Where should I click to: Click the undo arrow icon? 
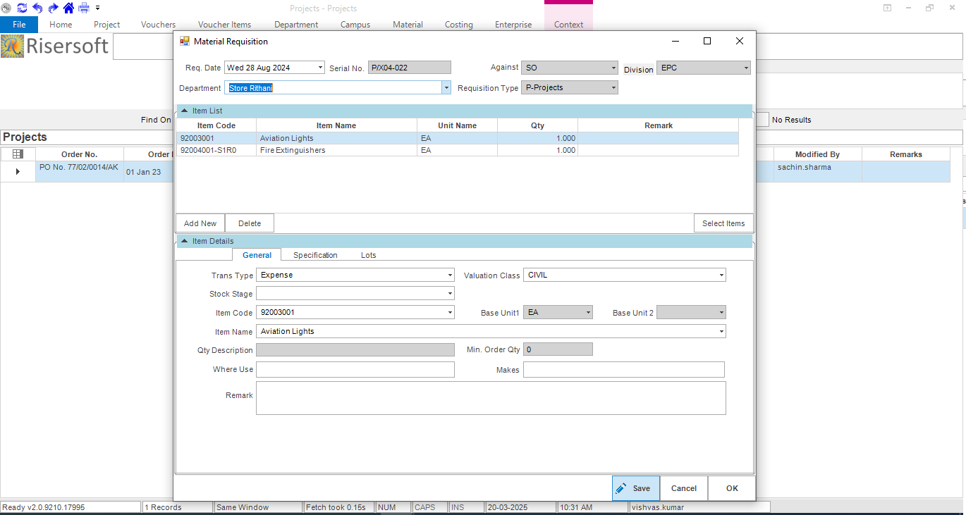[37, 8]
